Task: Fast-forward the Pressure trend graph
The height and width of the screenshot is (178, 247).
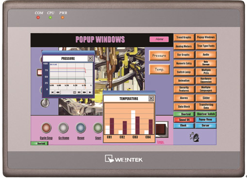Action: (84, 92)
